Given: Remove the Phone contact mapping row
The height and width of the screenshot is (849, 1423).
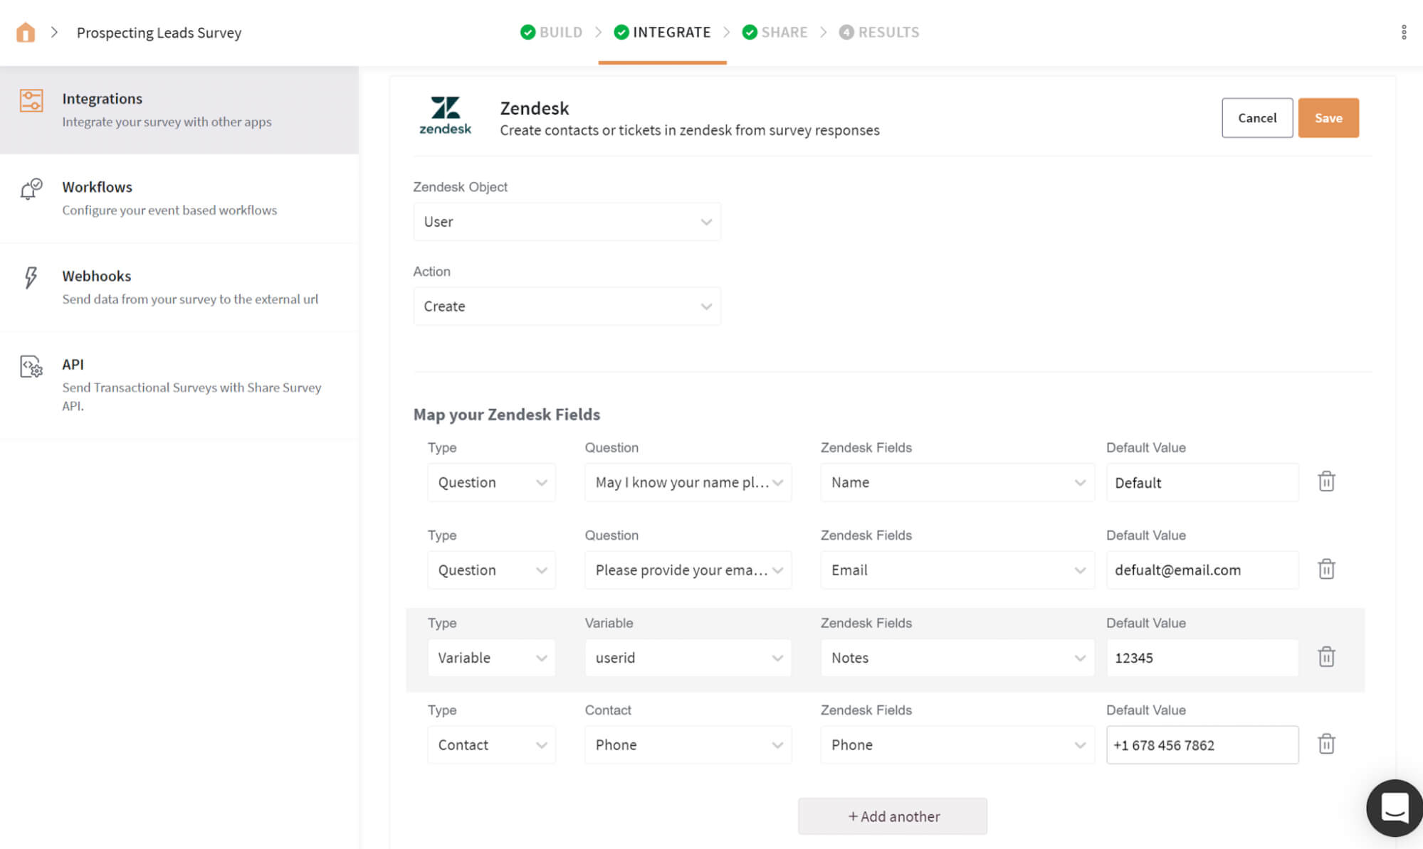Looking at the screenshot, I should pyautogui.click(x=1325, y=744).
